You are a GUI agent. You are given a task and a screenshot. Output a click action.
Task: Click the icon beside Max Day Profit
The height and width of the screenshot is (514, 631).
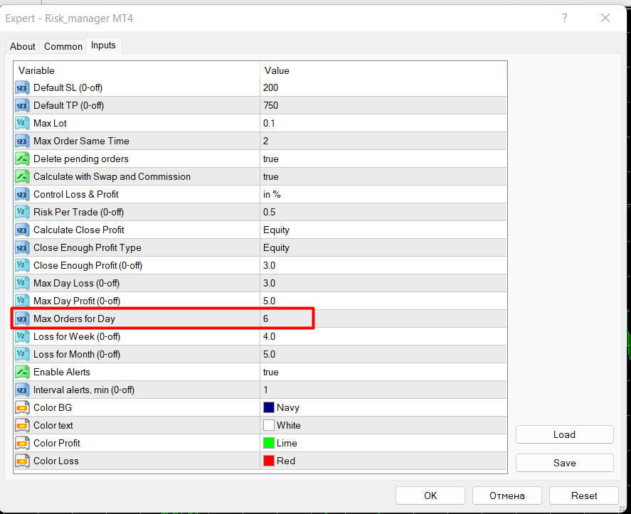point(22,301)
